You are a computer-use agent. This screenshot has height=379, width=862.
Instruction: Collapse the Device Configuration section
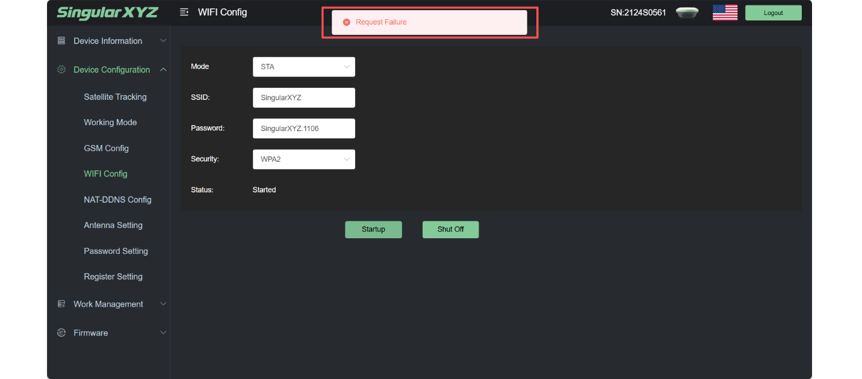click(x=163, y=70)
